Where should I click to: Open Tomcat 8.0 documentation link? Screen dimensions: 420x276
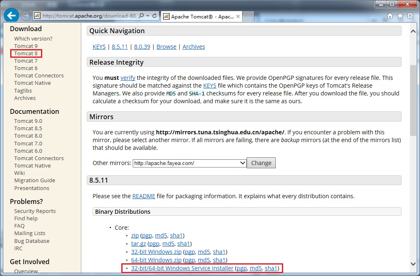click(28, 136)
